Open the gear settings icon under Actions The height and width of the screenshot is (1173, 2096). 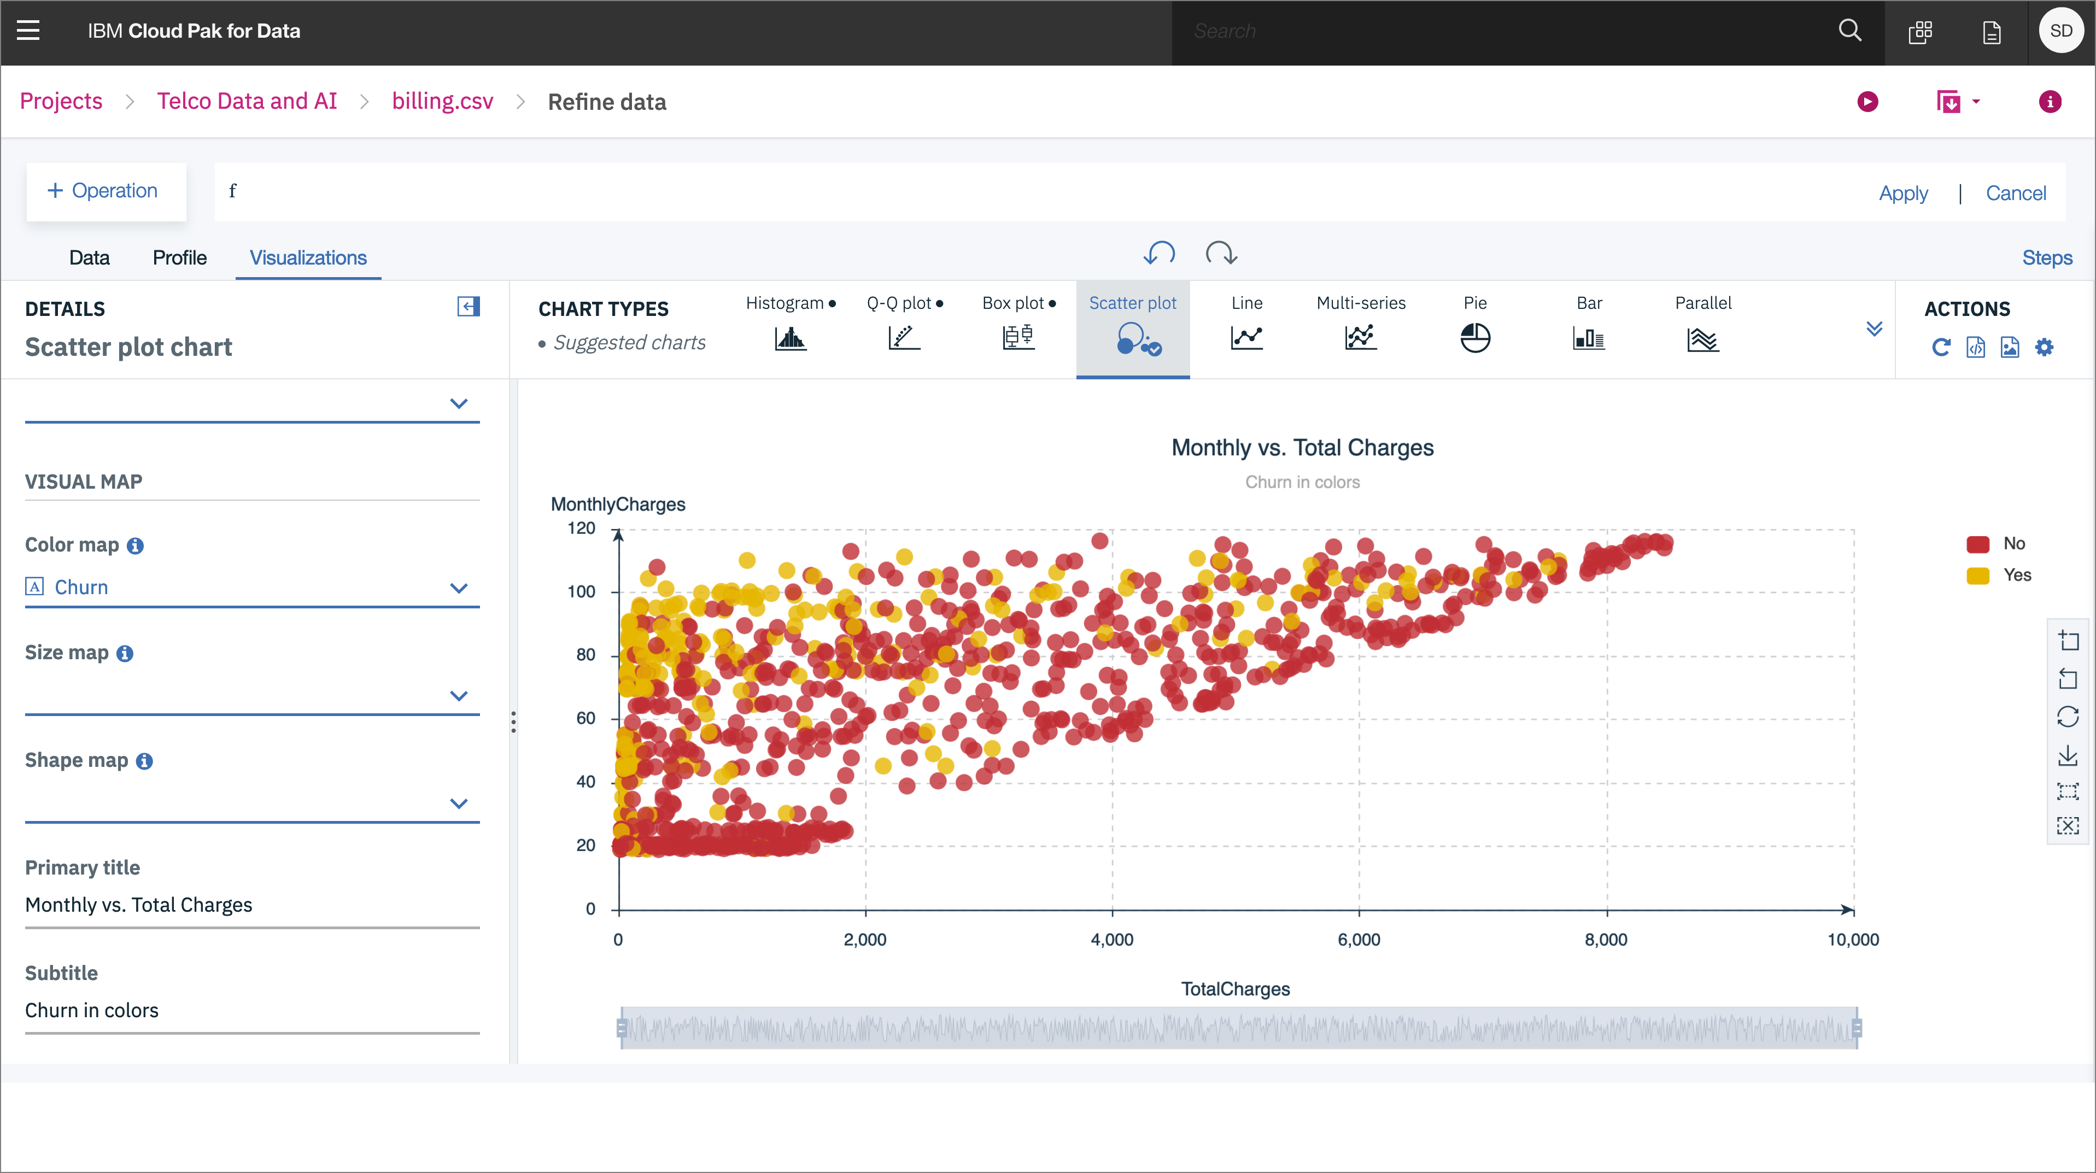[2044, 347]
